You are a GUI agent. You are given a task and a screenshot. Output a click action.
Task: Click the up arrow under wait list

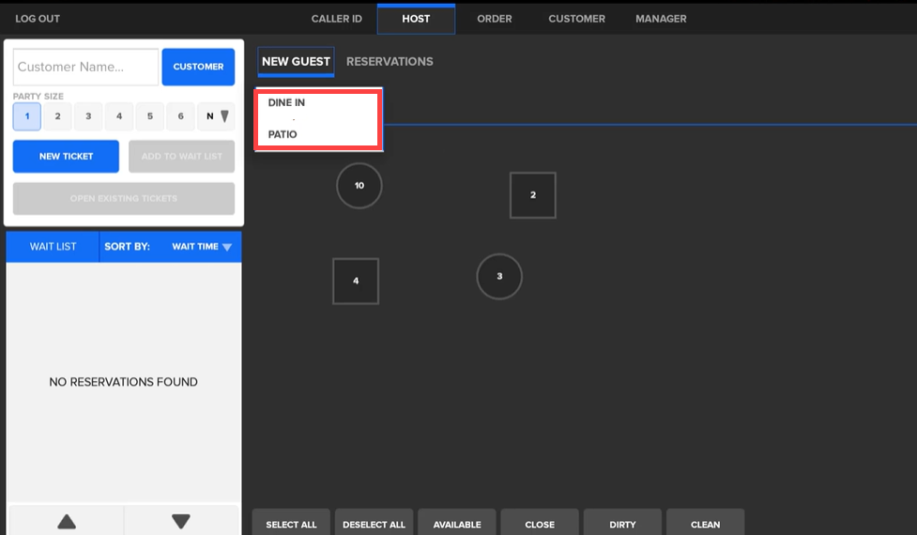(x=67, y=521)
